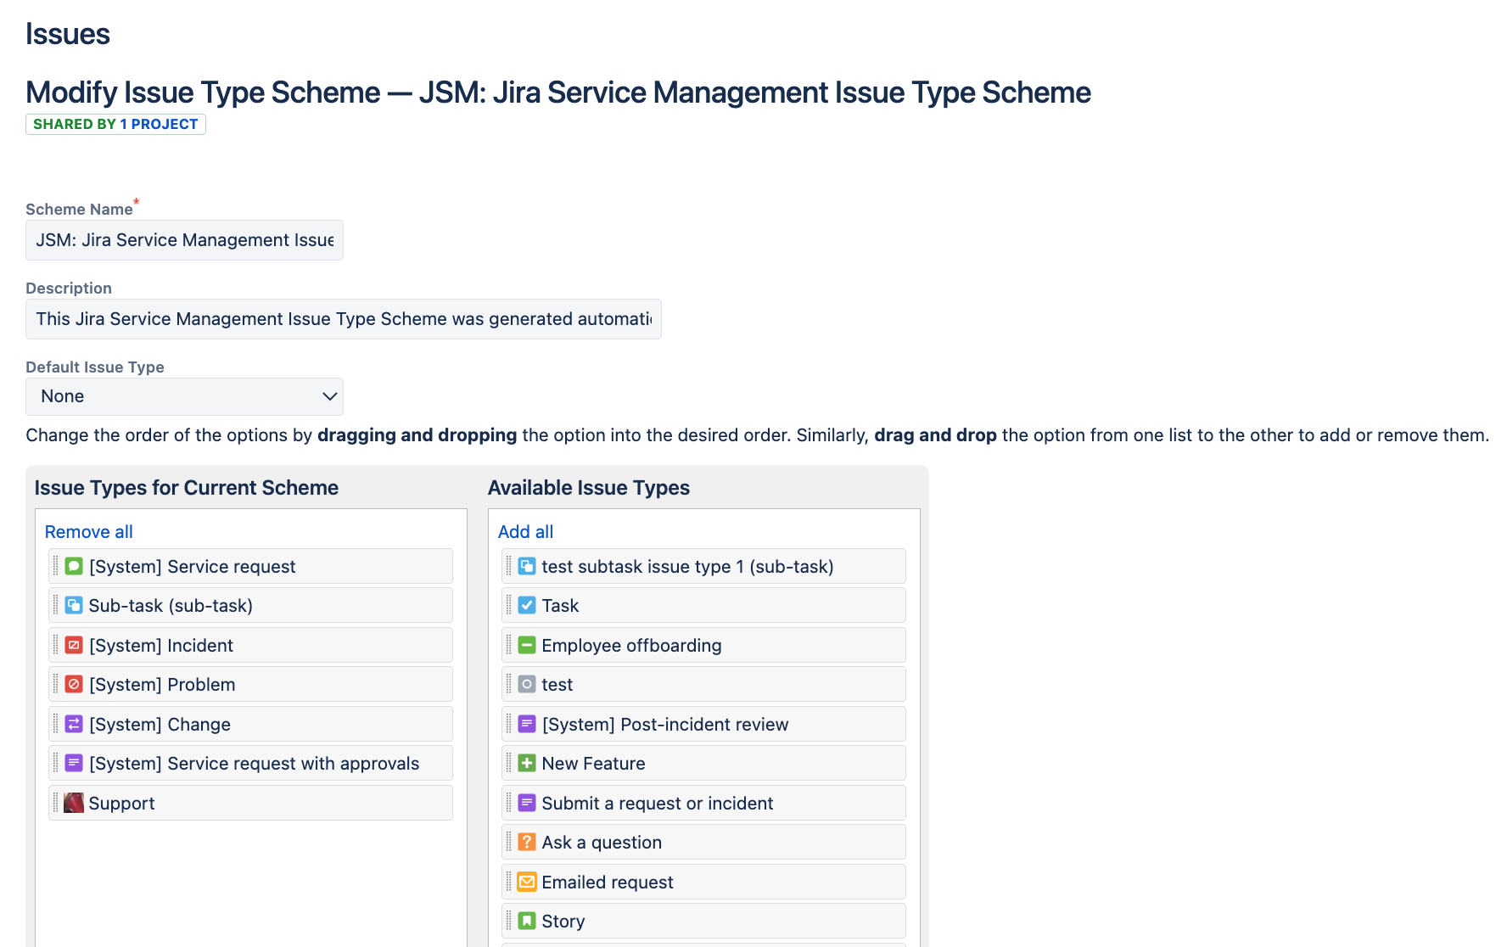Click the Task checkmark icon

[x=527, y=605]
